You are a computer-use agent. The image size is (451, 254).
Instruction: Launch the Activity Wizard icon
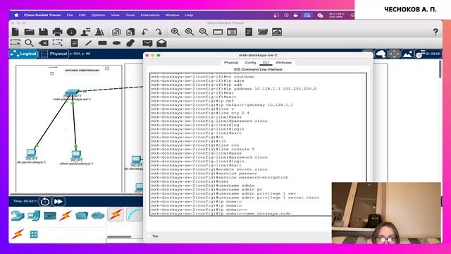click(x=85, y=32)
